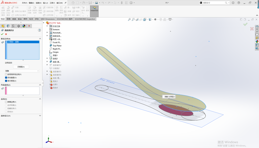Open SOLIDWORKS Resources home icon in task pane
259x148 pixels.
[257, 27]
